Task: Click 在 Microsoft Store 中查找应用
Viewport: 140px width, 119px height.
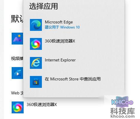Action: (x=73, y=79)
